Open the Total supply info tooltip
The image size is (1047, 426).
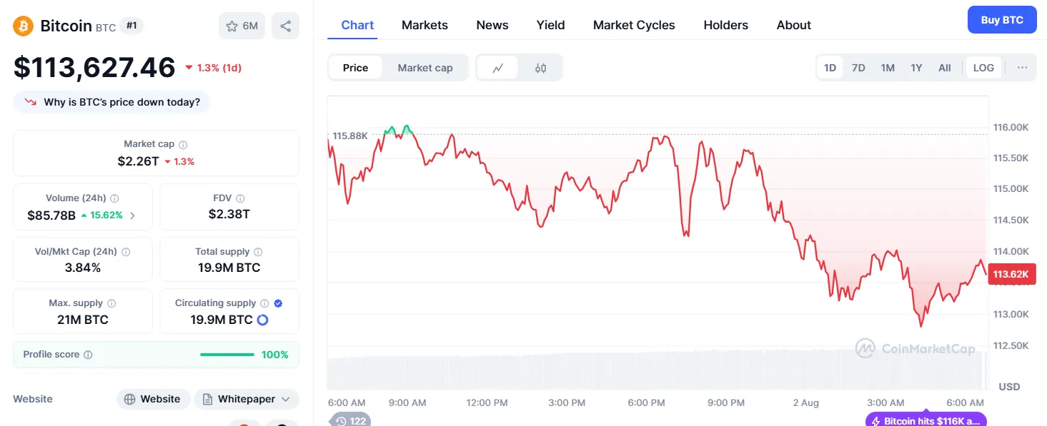[257, 252]
